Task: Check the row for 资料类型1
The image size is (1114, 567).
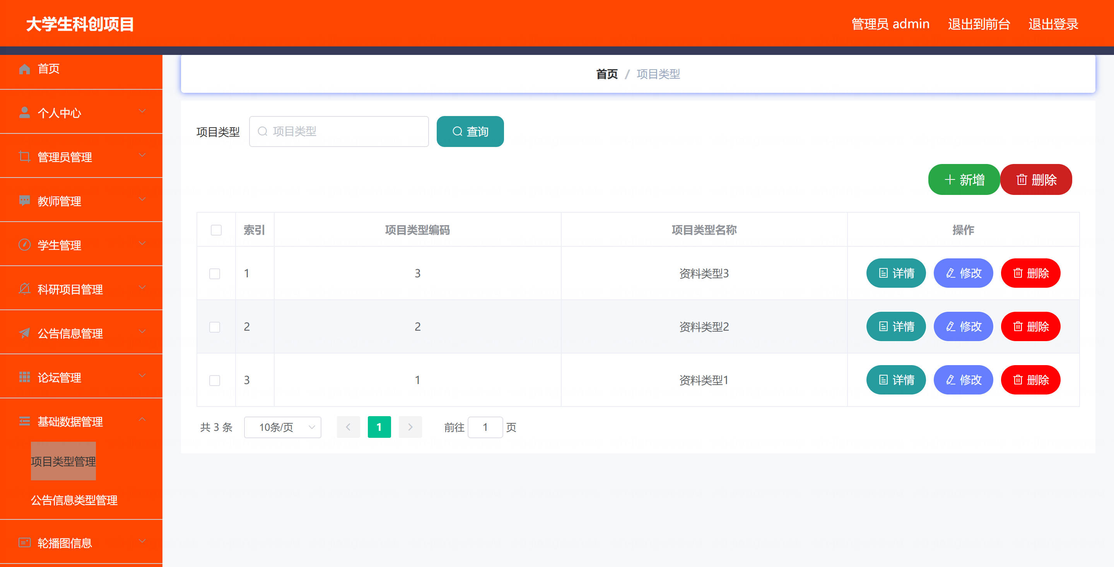Action: 215,380
